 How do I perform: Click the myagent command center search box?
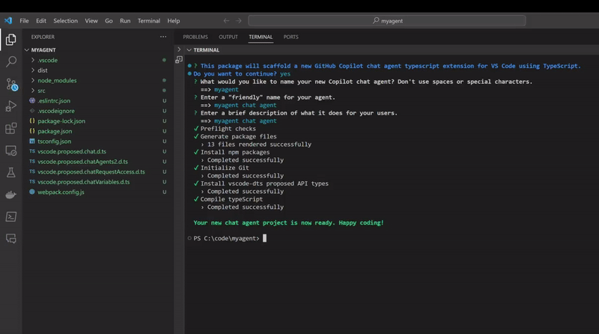click(387, 21)
